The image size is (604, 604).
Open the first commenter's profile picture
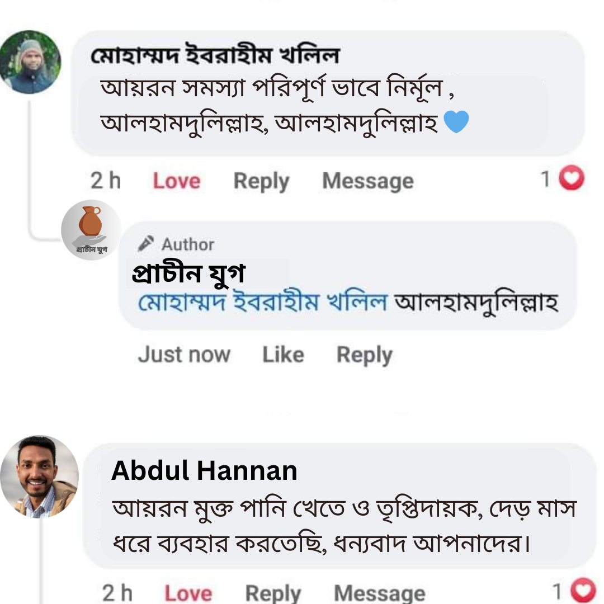coord(29,62)
